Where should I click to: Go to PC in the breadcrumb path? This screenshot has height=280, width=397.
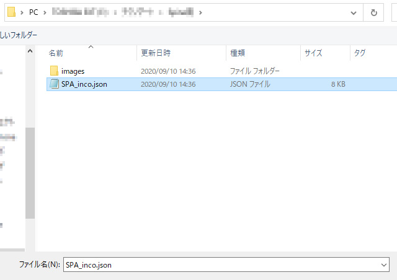click(x=33, y=12)
